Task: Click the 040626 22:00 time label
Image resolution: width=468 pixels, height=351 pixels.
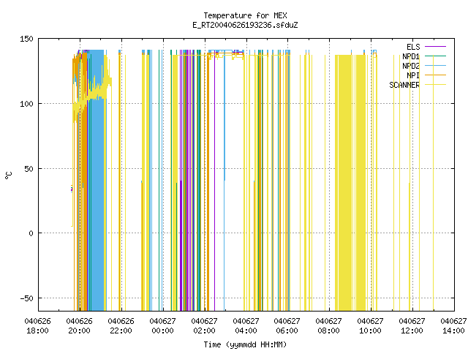Action: [121, 326]
